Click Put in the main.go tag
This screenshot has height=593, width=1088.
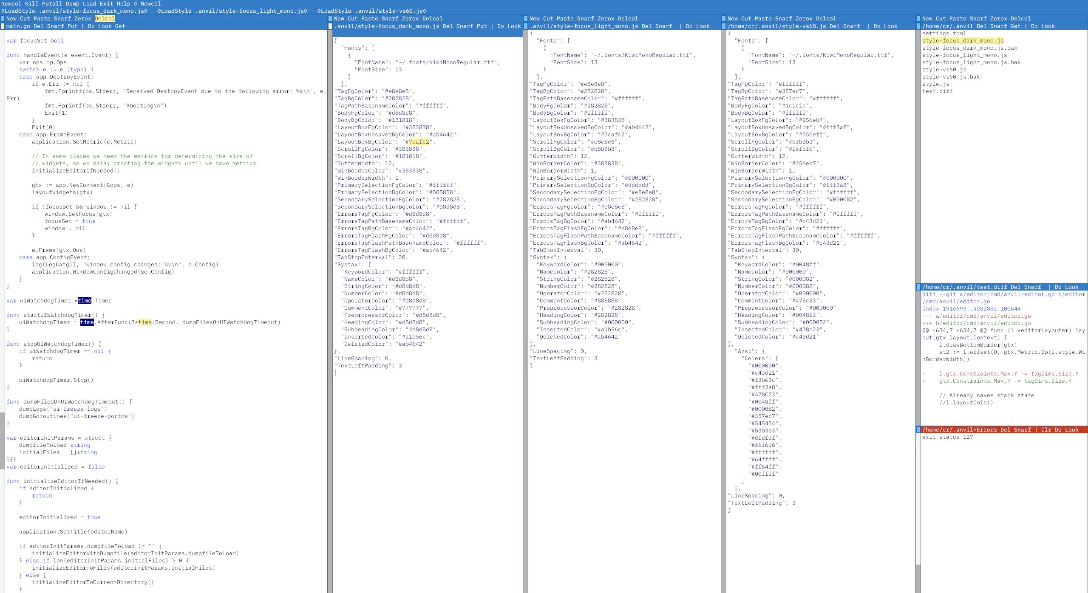pyautogui.click(x=72, y=26)
